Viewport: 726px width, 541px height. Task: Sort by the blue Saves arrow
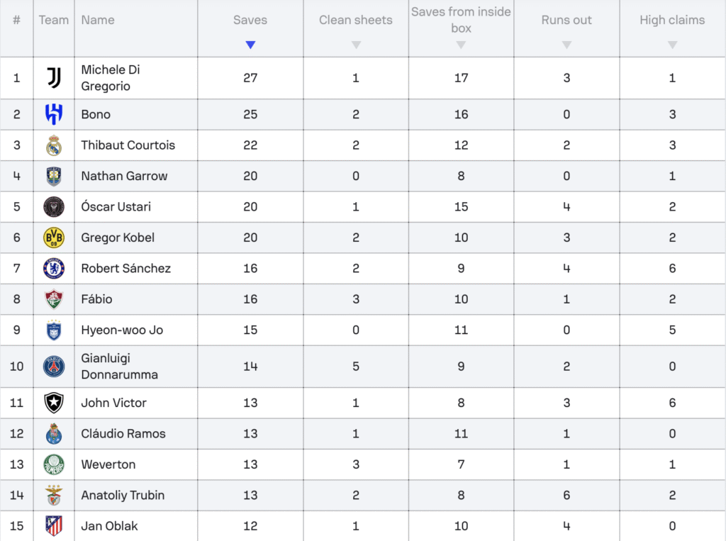pyautogui.click(x=250, y=45)
